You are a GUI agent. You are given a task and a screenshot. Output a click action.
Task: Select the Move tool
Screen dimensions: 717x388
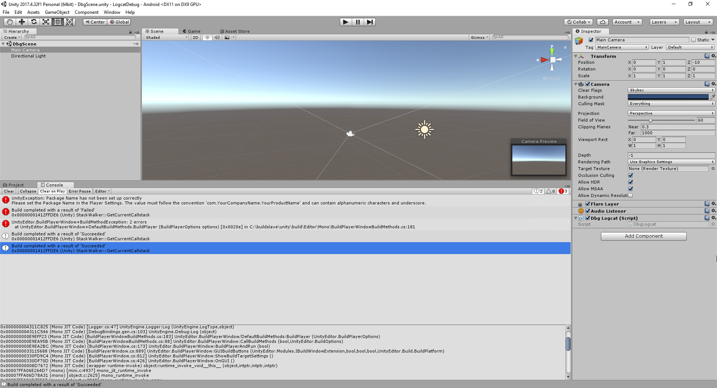(x=22, y=22)
